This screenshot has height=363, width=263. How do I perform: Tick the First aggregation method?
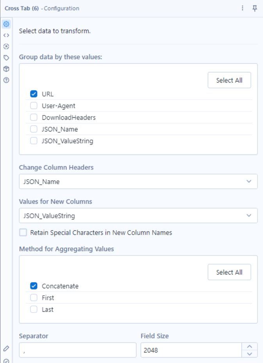(x=34, y=298)
